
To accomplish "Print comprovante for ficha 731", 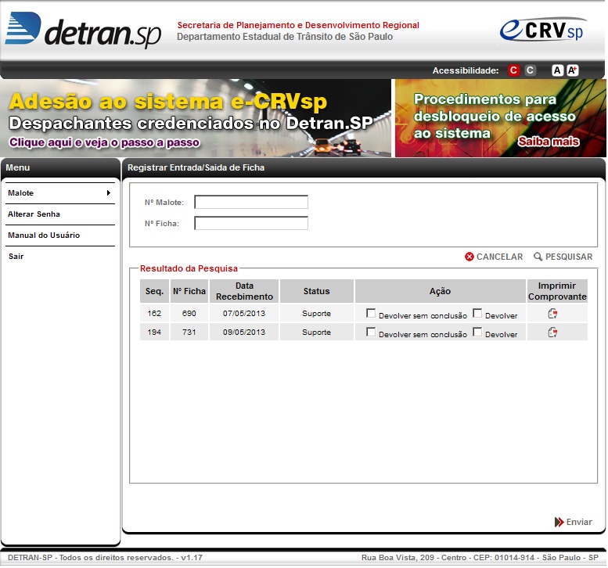I will (552, 332).
